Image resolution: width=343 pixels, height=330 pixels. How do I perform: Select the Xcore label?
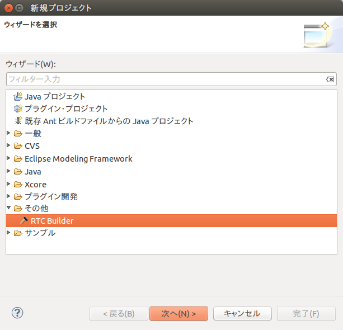tap(35, 185)
